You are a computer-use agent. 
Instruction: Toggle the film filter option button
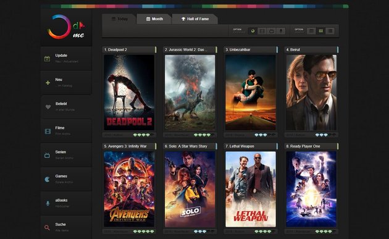[x=262, y=31]
